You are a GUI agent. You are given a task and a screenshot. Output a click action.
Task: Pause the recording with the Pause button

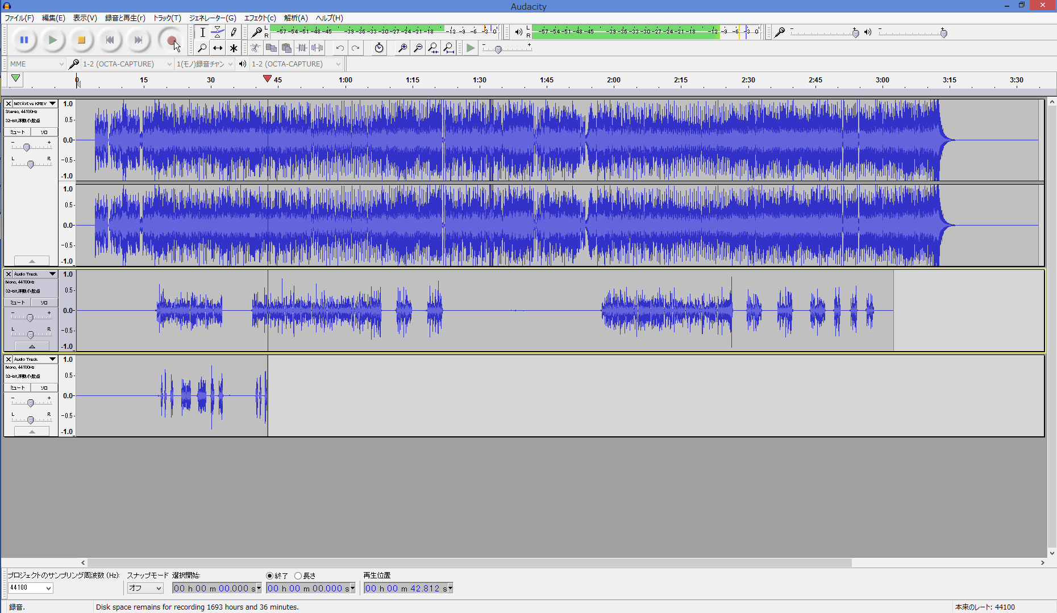pyautogui.click(x=24, y=40)
